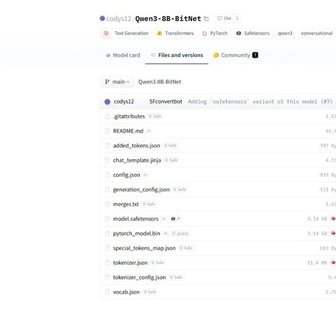Open the merges.txt file

click(x=126, y=204)
